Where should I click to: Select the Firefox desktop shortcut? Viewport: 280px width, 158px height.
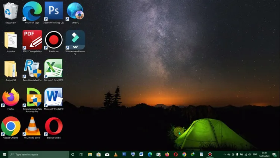11,99
